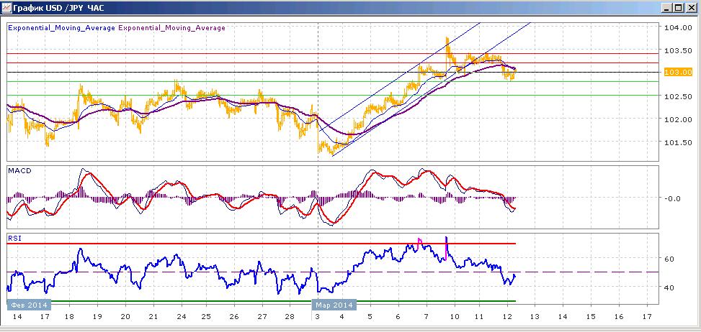Click date 6 on the time axis
Screen dimensions: 701x332
tap(398, 316)
